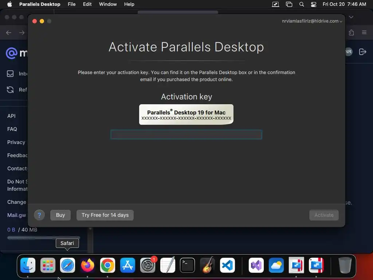Click the Parallels menu bar status icon
The width and height of the screenshot is (373, 280).
275,4
